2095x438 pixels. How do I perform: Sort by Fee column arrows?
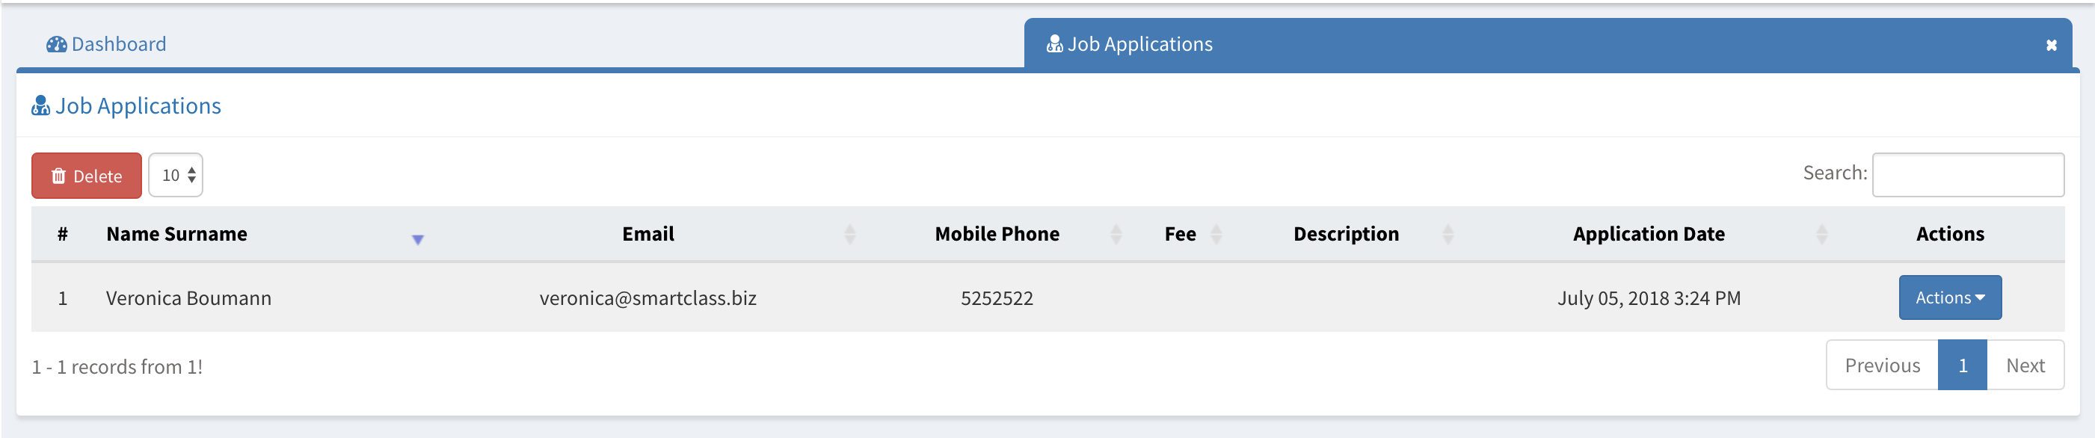[1216, 235]
